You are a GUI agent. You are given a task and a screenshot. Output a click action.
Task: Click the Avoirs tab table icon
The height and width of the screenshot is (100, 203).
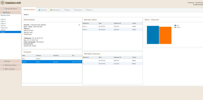coord(86,10)
